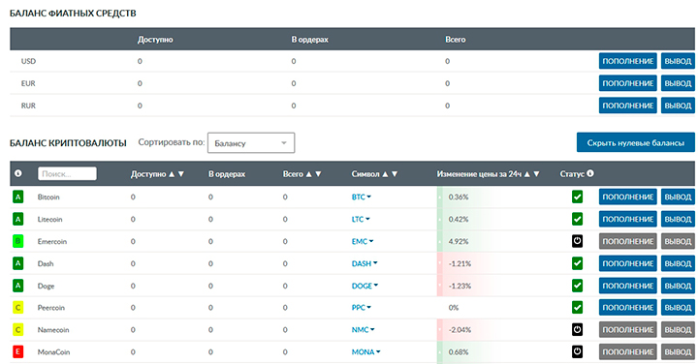Image resolution: width=698 pixels, height=364 pixels.
Task: Click the info icon in crypto table header
Action: [x=18, y=173]
